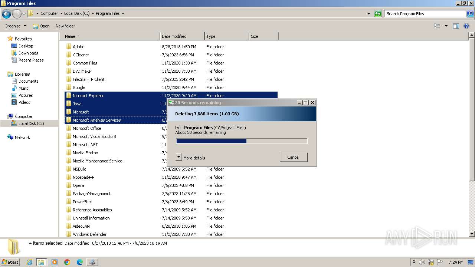Click the delete dialog's taskbar icon
475x267 pixels.
[92, 262]
